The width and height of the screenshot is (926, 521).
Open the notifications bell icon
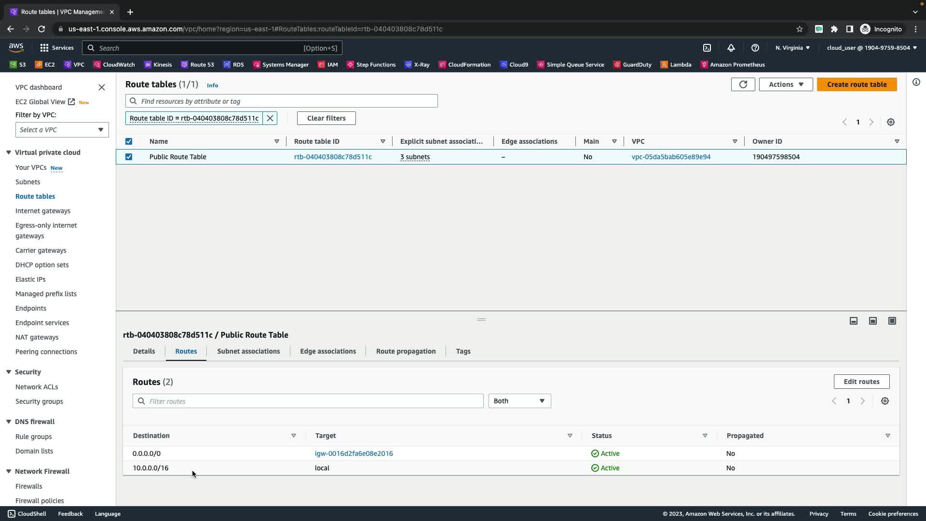pos(731,48)
